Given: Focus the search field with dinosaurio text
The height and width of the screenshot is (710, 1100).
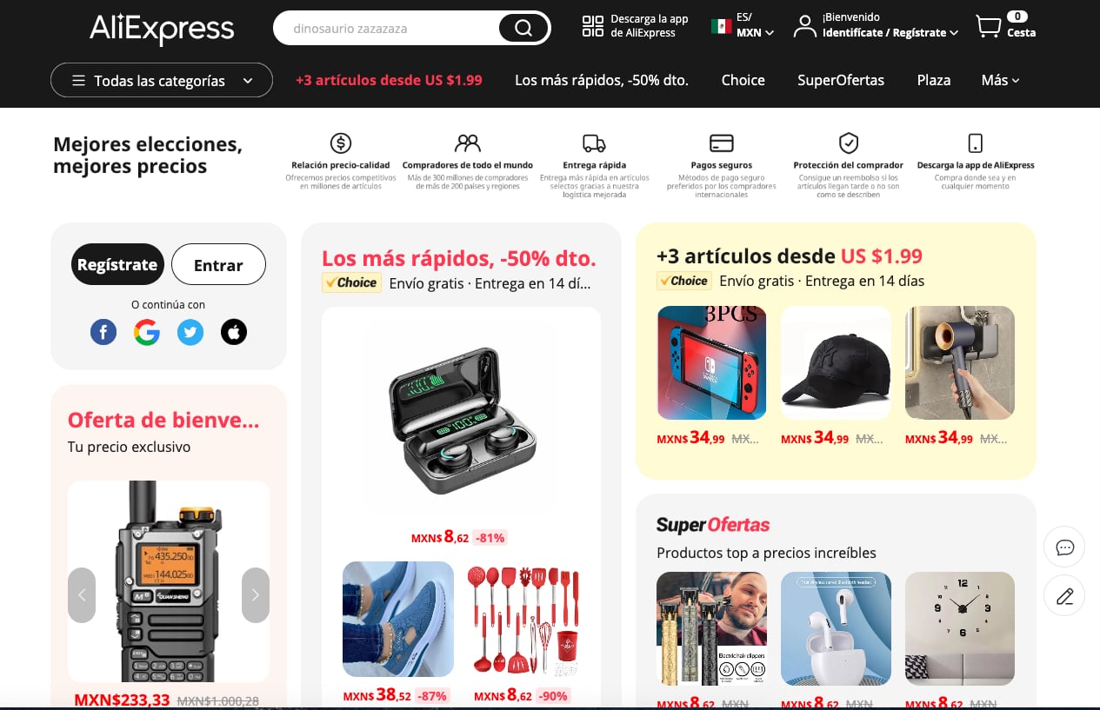Looking at the screenshot, I should click(386, 28).
